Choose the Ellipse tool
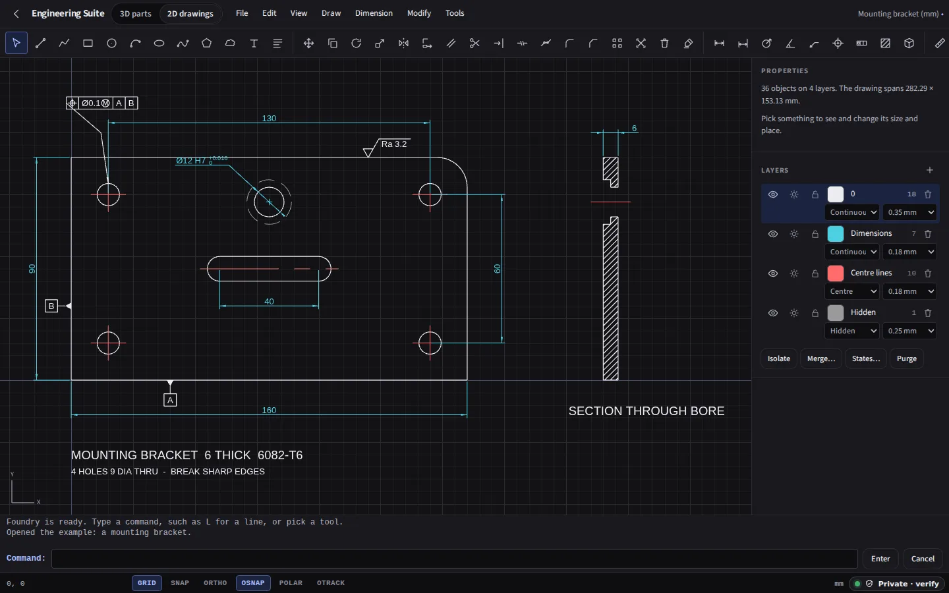949x593 pixels. pyautogui.click(x=159, y=43)
